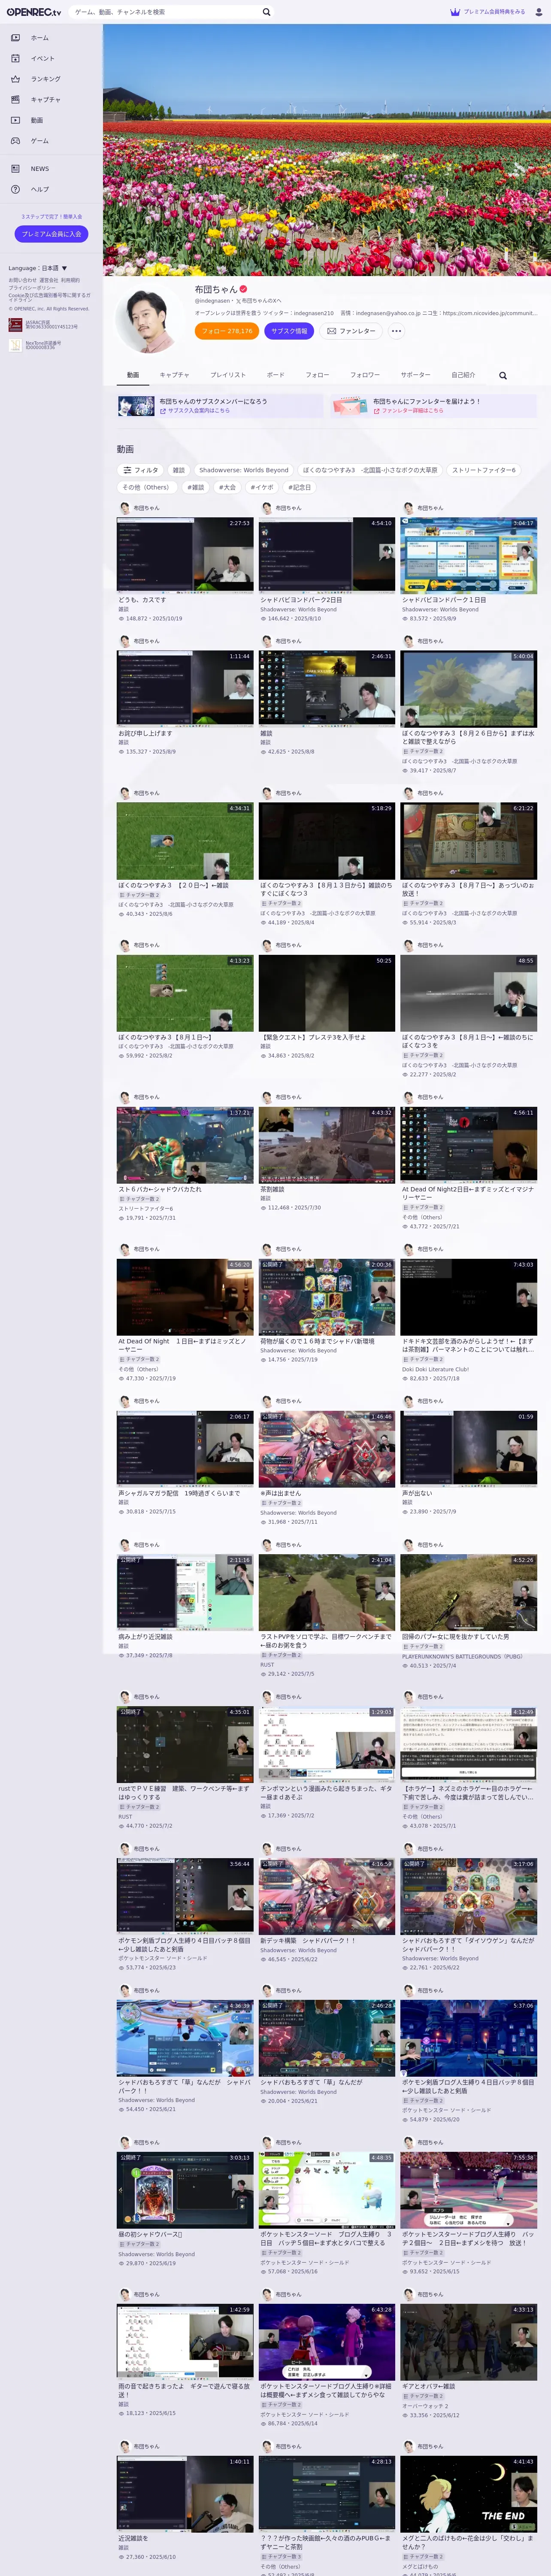Click the ファンレター button

point(351,331)
